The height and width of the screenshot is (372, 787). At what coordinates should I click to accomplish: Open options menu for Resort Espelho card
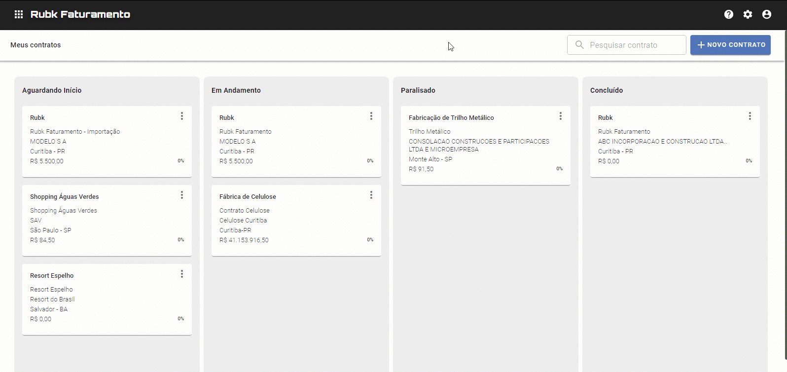(x=182, y=274)
